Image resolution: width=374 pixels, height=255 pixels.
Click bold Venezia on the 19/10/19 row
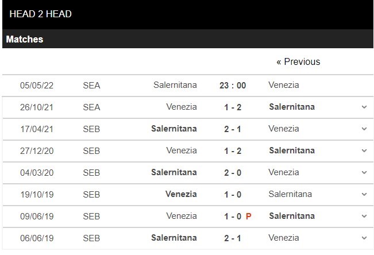(x=181, y=194)
